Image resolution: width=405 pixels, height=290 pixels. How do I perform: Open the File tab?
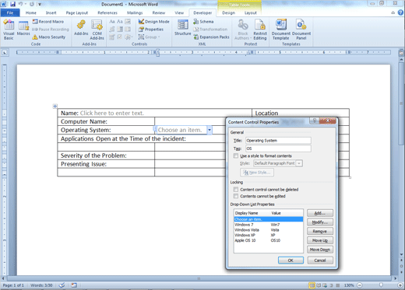[10, 12]
